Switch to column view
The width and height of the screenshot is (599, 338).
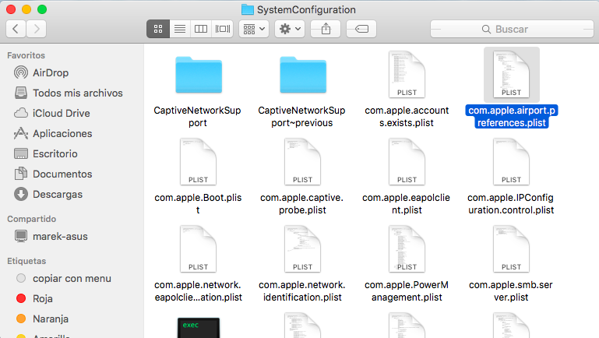[x=201, y=29]
